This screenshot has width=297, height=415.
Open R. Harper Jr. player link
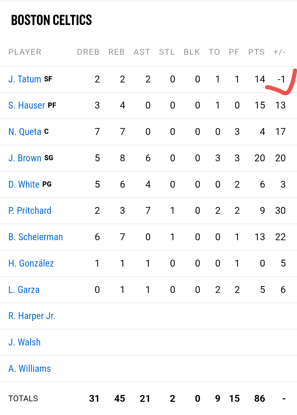(x=32, y=316)
